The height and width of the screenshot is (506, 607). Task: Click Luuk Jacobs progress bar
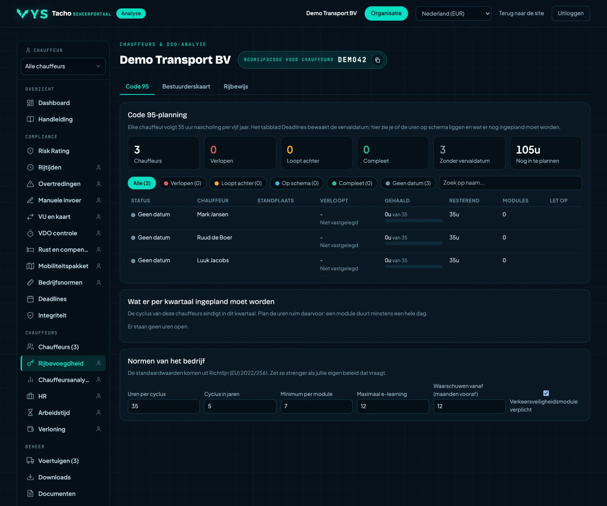[x=414, y=267]
